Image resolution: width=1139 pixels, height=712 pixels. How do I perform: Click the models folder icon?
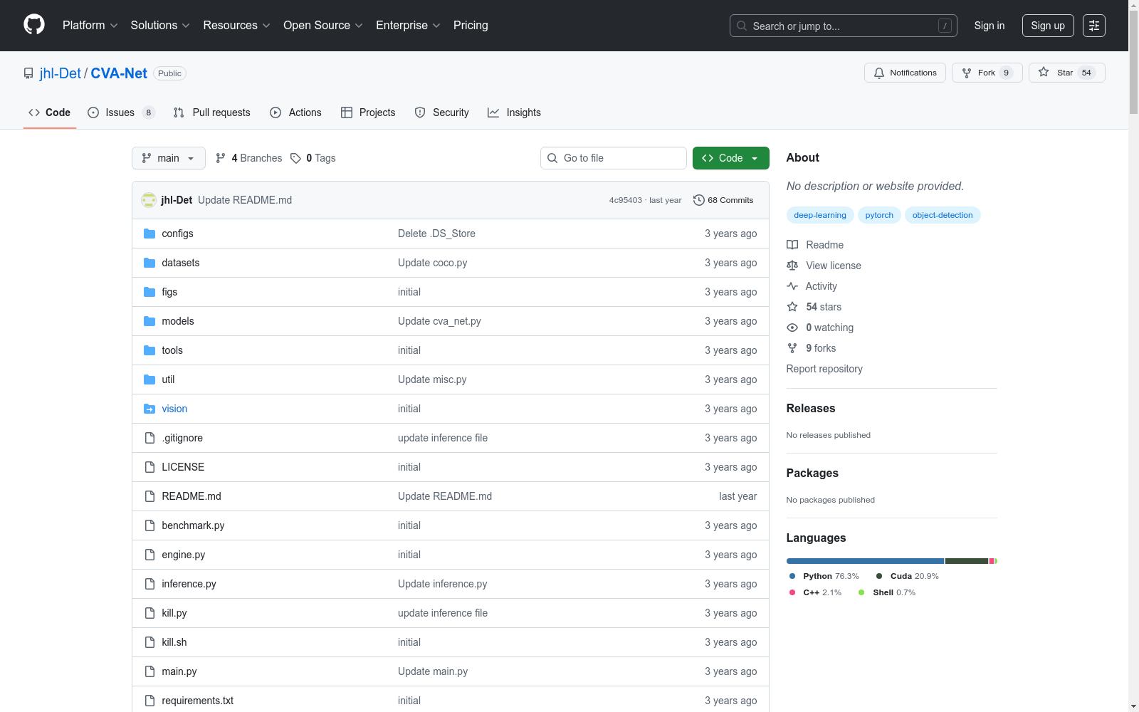tap(149, 321)
